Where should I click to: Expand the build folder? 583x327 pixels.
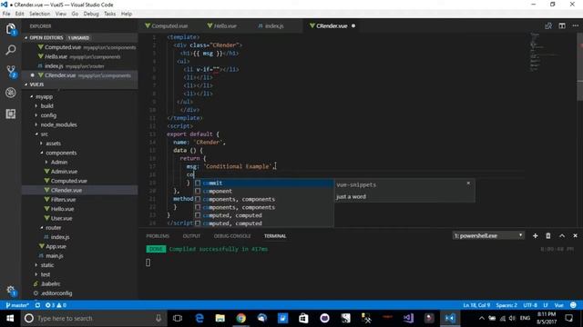pos(46,106)
